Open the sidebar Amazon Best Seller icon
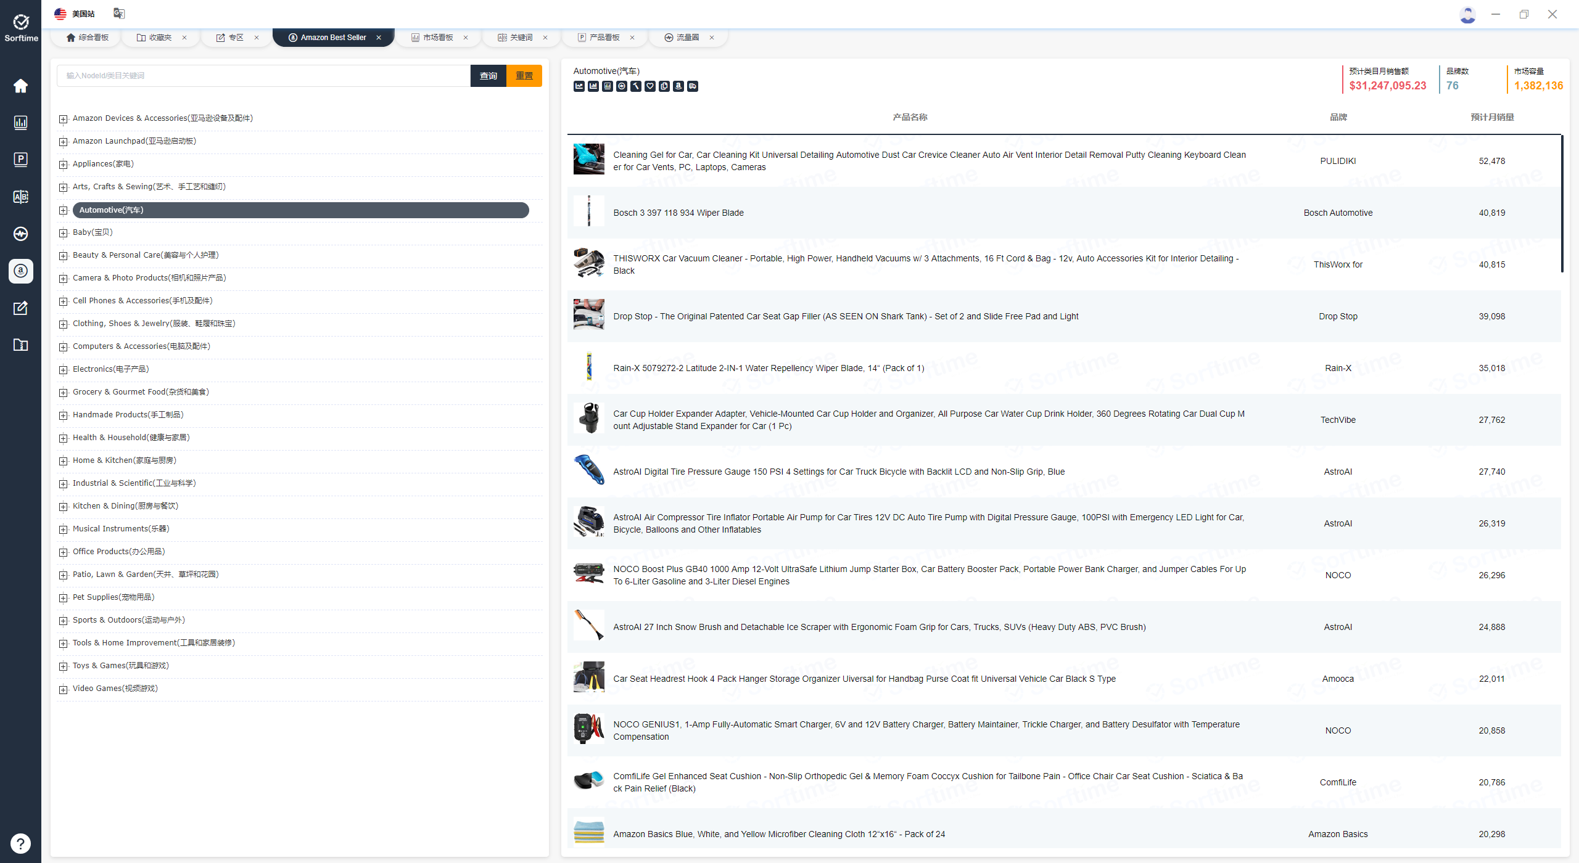Viewport: 1579px width, 863px height. 20,271
